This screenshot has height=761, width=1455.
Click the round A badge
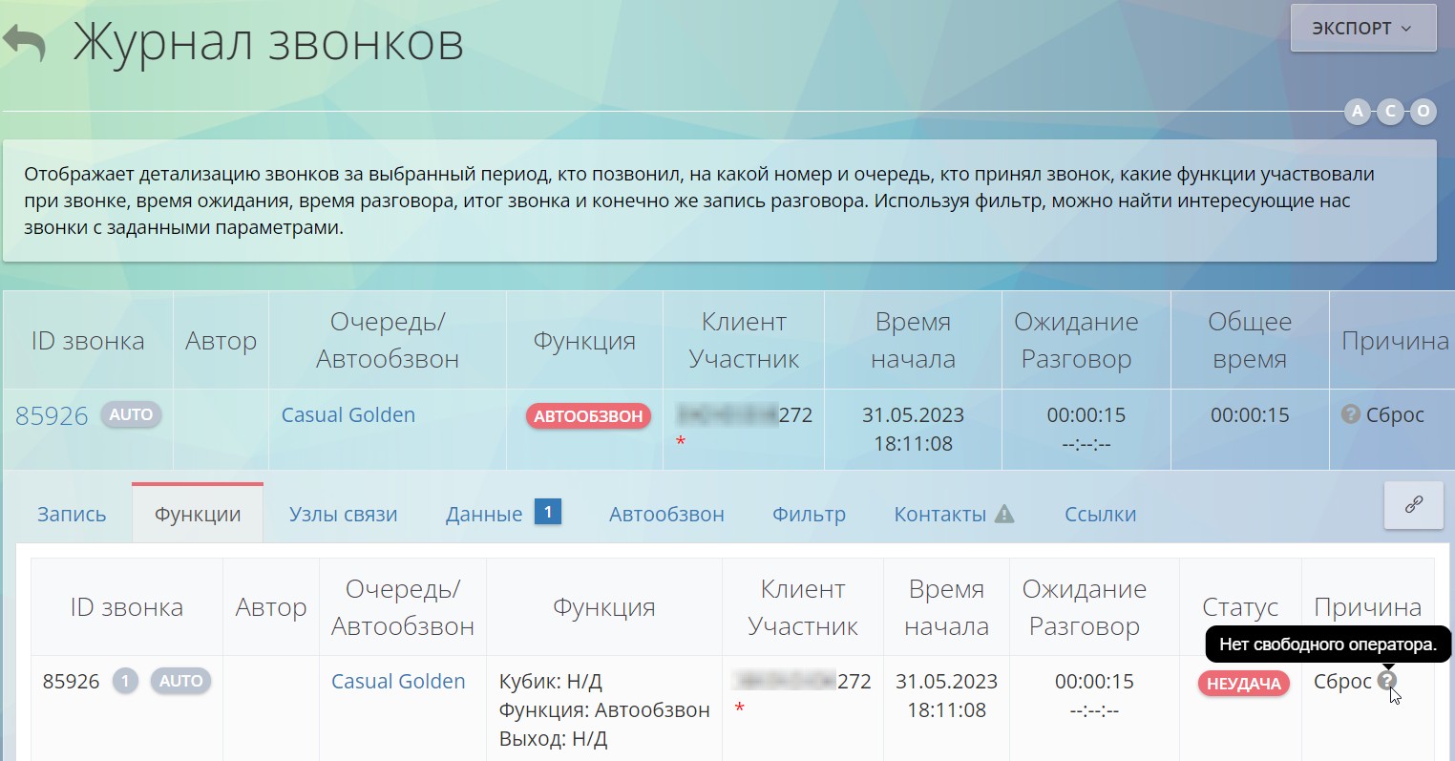point(1357,112)
